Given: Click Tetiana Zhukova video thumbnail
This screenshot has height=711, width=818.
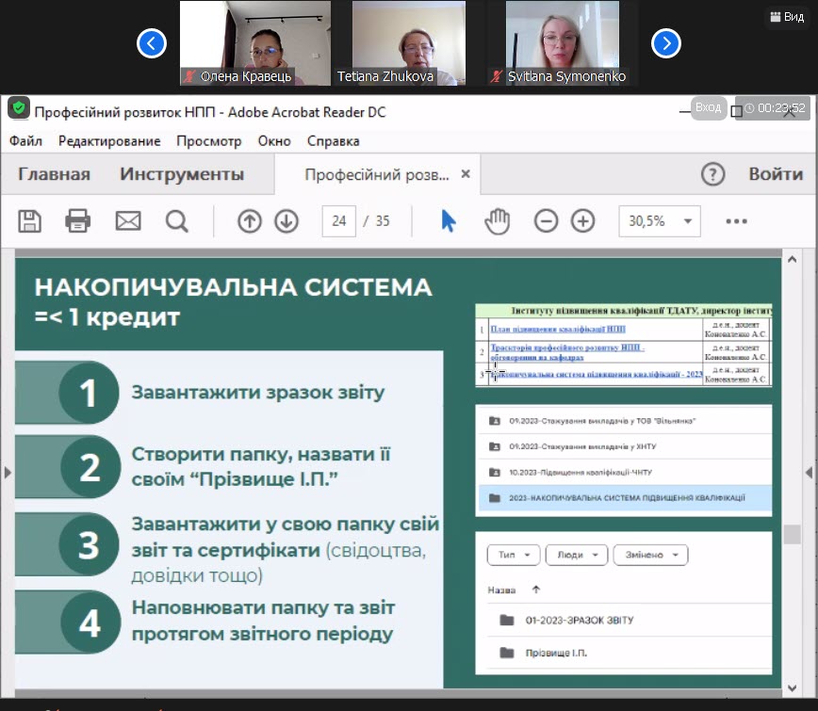Looking at the screenshot, I should pos(408,43).
